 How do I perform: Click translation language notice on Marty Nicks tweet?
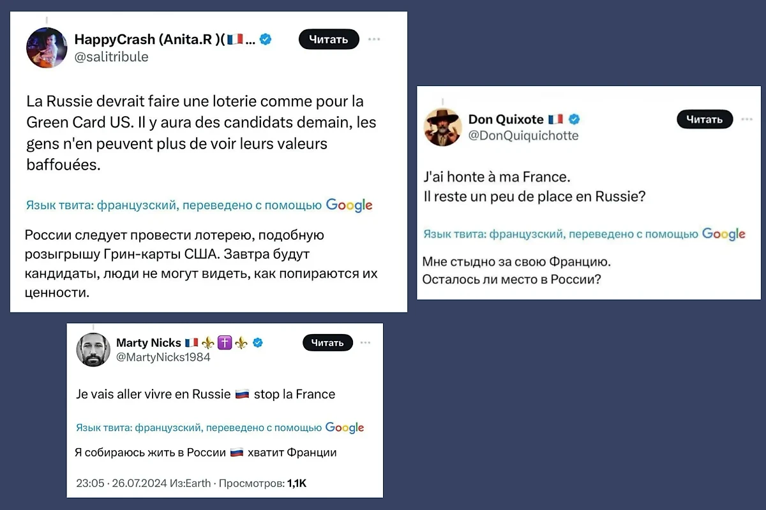[x=199, y=428]
